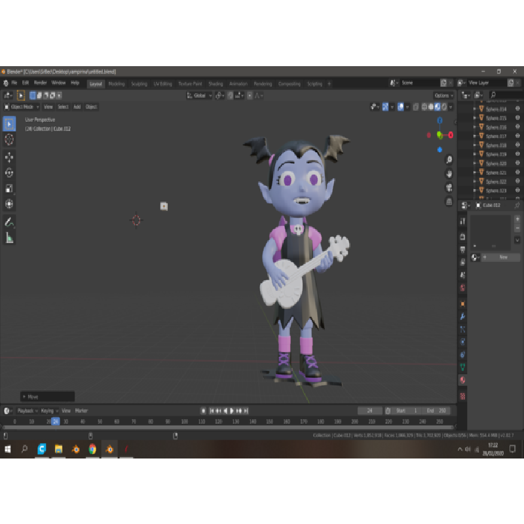
Task: Open the Add menu in the viewport header
Action: tap(77, 107)
